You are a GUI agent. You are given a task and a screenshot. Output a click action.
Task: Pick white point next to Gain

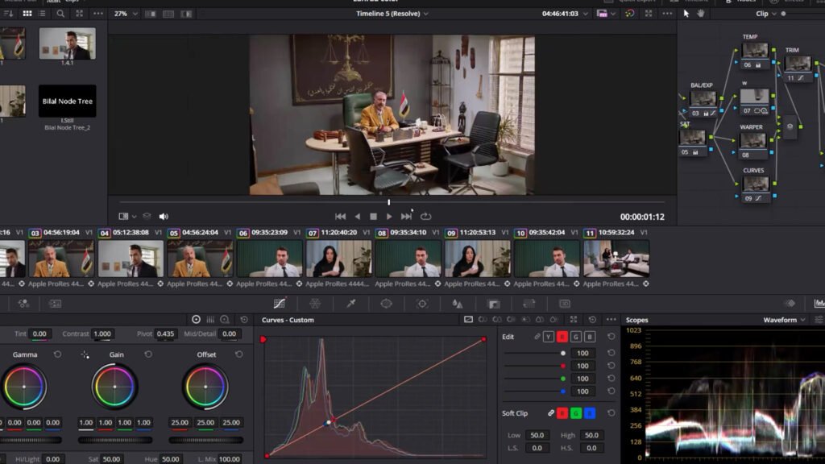click(x=85, y=354)
